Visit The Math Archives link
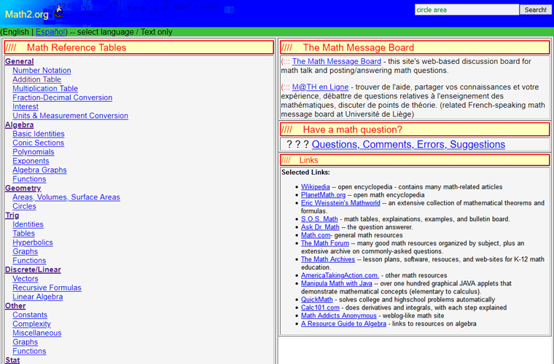 point(328,259)
